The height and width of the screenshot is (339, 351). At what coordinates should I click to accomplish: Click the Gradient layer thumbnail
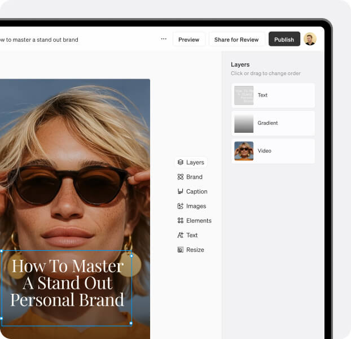[x=244, y=123]
